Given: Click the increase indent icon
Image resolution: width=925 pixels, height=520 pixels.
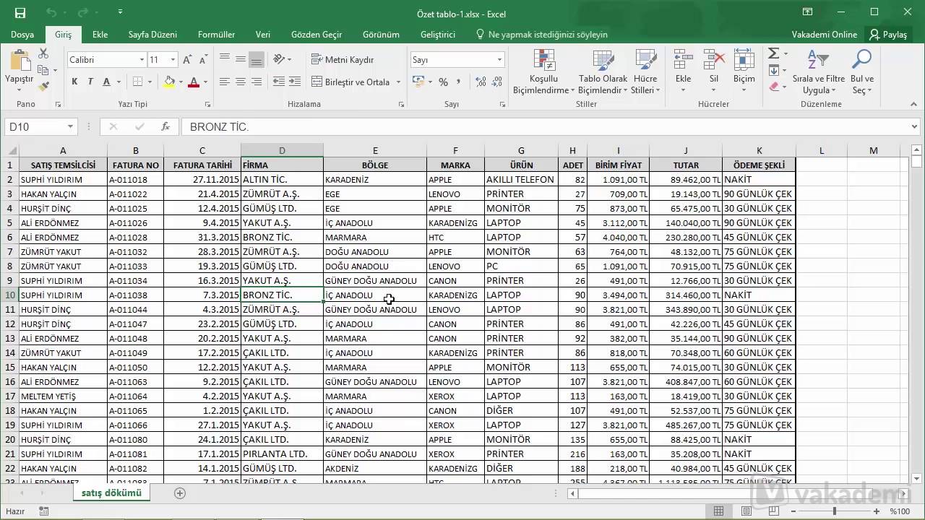Looking at the screenshot, I should [x=294, y=82].
